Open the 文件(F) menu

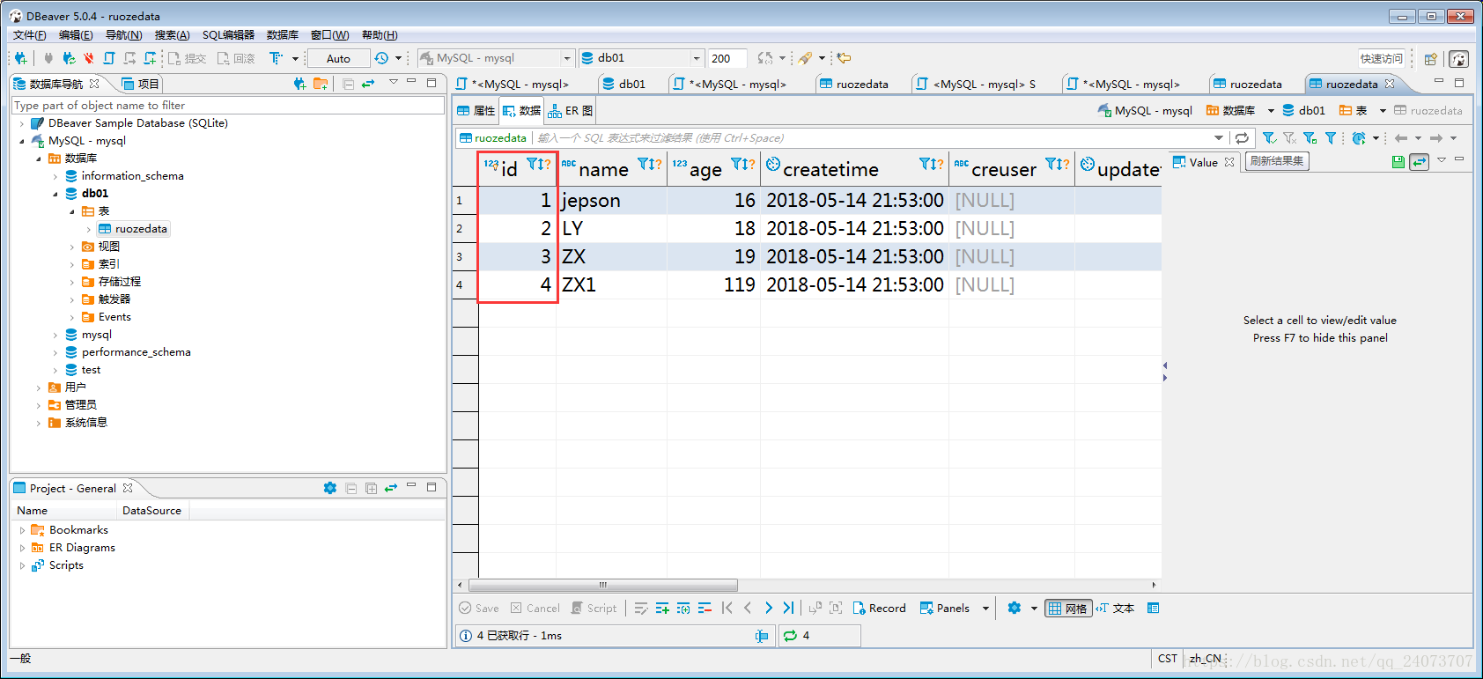click(29, 35)
